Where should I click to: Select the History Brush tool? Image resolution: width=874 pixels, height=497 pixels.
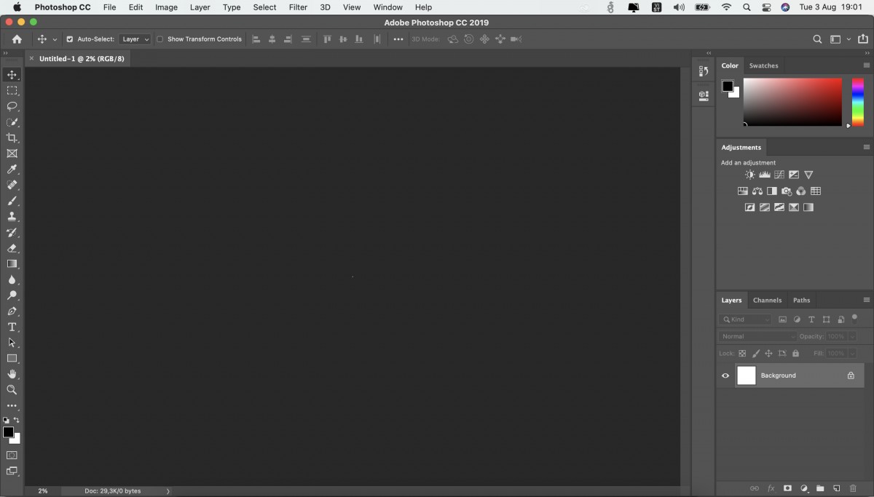click(12, 233)
